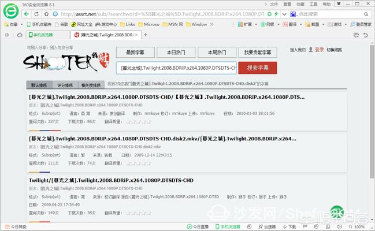Open the 查看 menu
Screen dimensions: 375x231
coord(287,4)
